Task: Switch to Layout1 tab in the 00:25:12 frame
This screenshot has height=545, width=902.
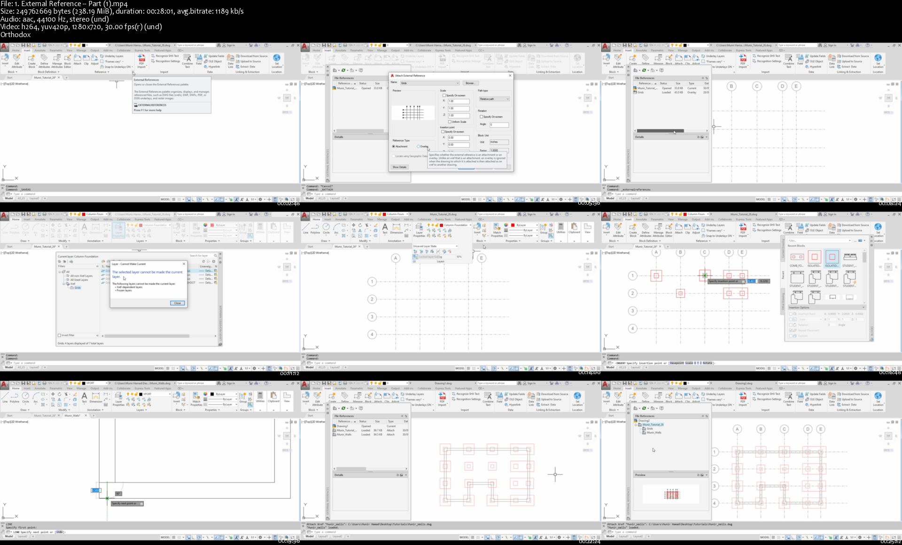Action: [623, 536]
